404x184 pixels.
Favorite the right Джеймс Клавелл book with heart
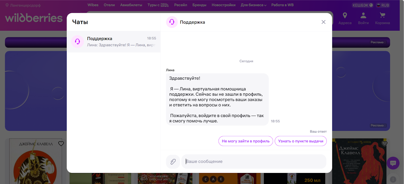[x=385, y=144]
